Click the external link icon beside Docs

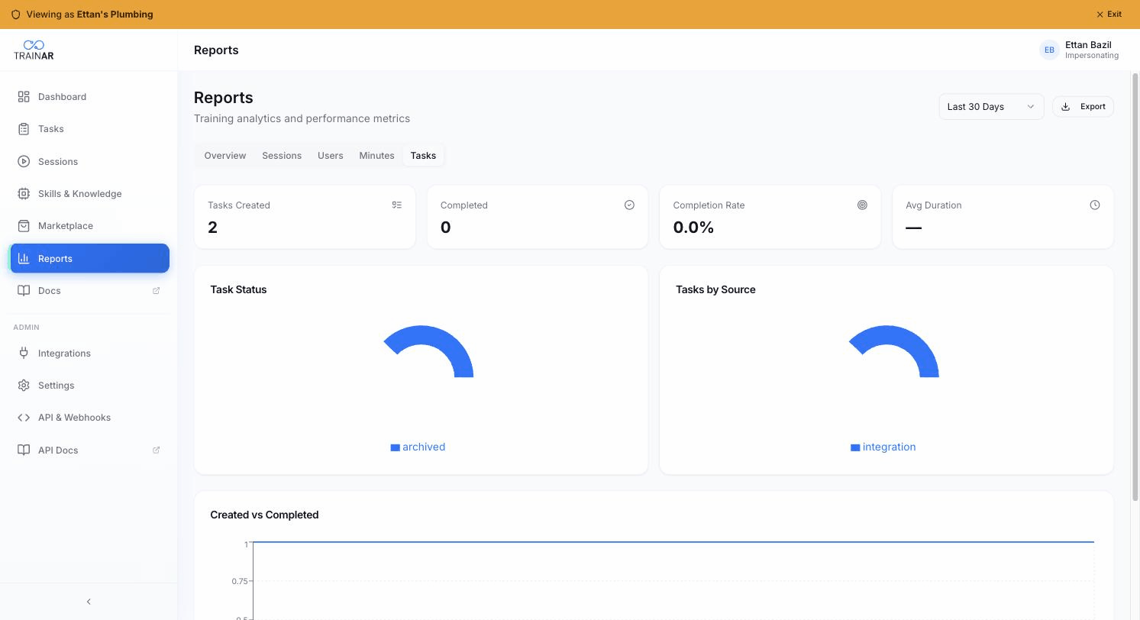157,291
